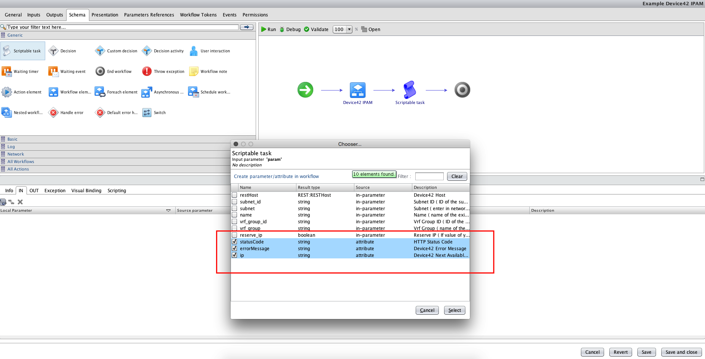Start the Debug mode
This screenshot has width=705, height=359.
290,29
